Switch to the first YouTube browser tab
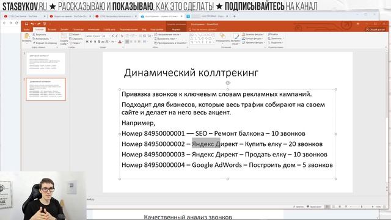 pos(24,16)
